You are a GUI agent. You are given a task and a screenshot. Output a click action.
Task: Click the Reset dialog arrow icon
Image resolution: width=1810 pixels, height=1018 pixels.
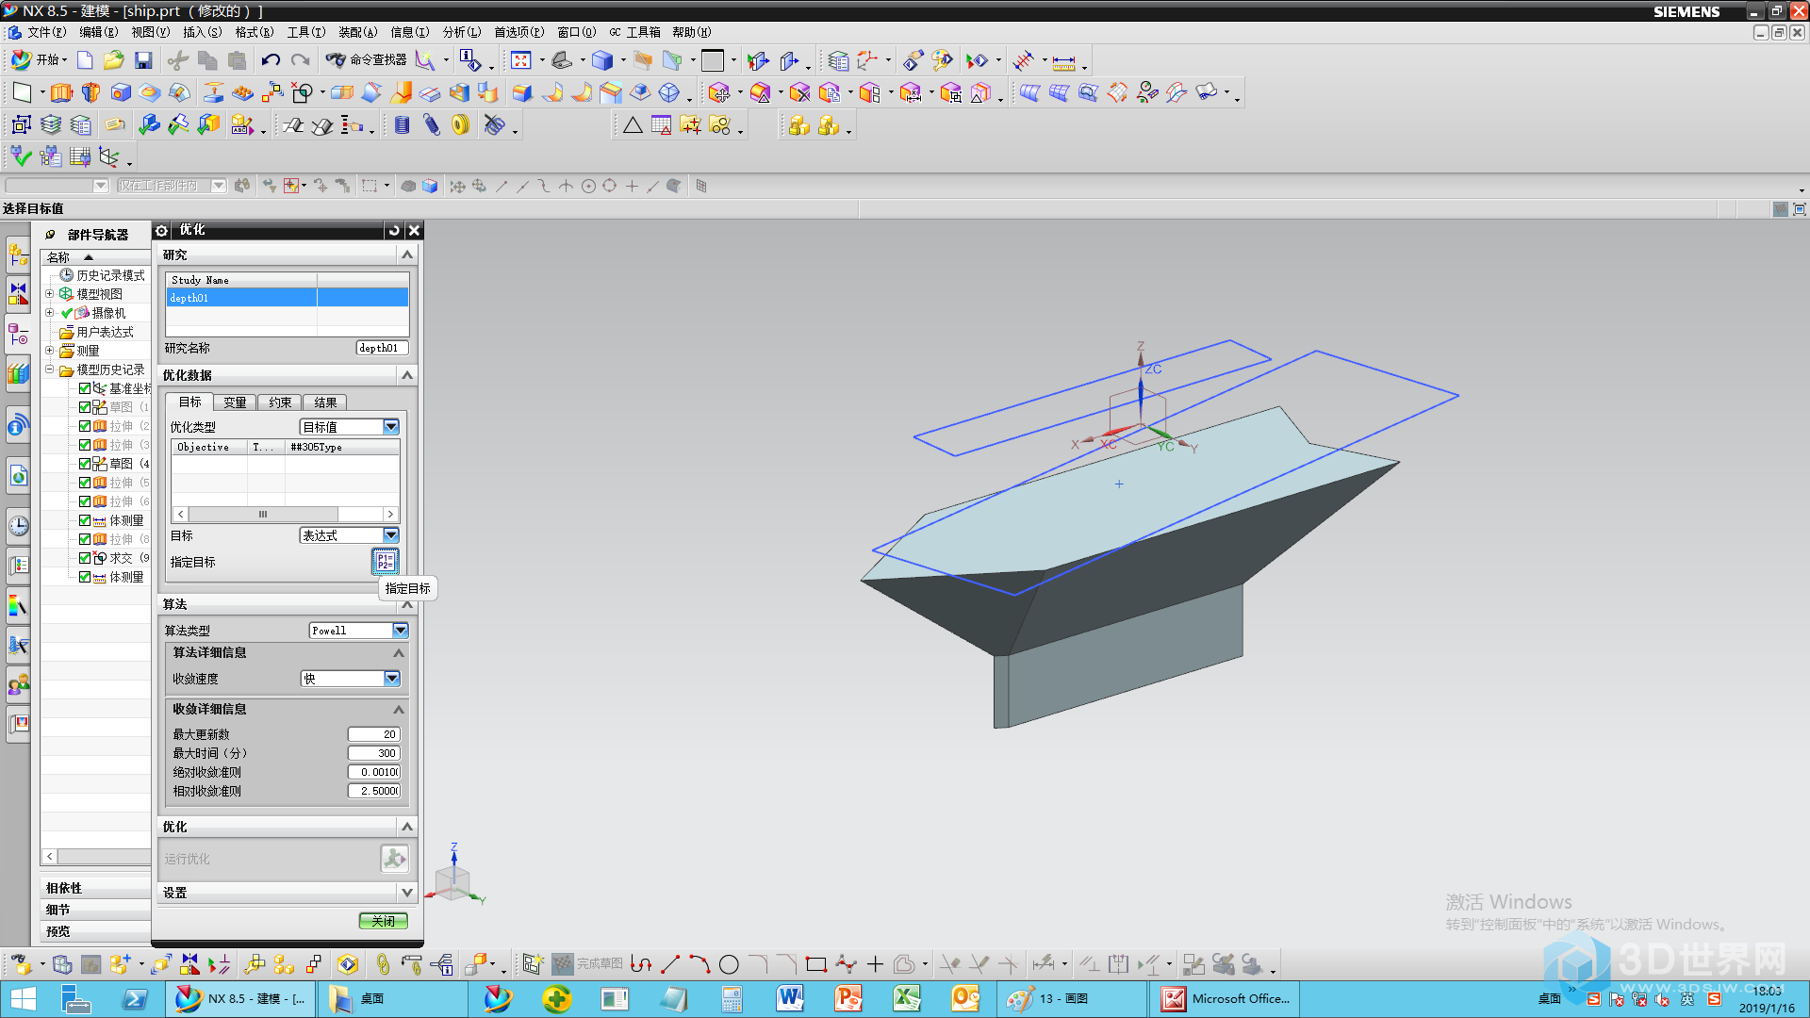[394, 230]
